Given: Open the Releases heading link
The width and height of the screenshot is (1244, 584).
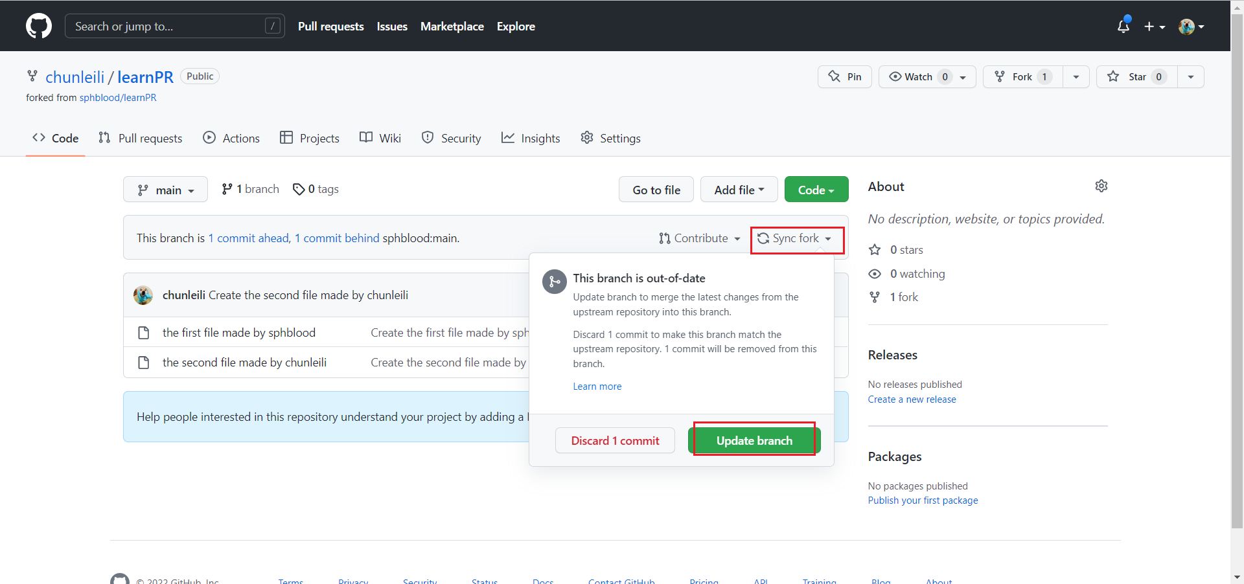Looking at the screenshot, I should pos(892,355).
